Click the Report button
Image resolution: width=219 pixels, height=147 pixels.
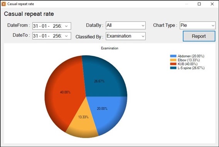tap(199, 36)
